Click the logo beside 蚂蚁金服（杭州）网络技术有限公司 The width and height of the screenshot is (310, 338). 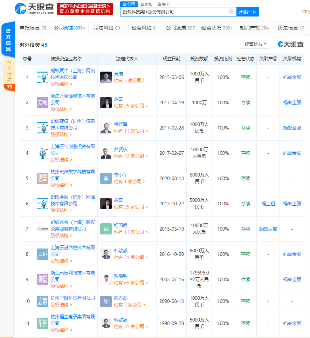[x=43, y=204]
